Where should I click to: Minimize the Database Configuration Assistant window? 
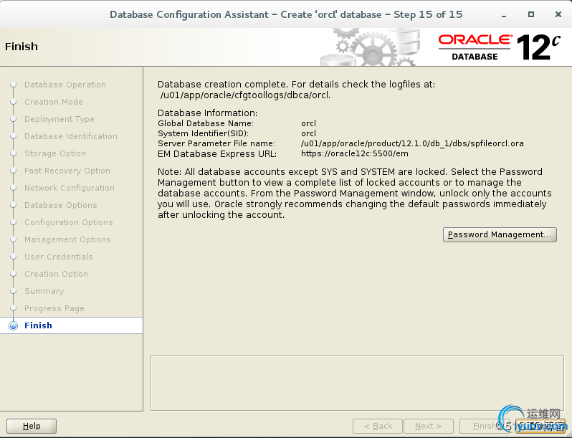click(x=504, y=15)
